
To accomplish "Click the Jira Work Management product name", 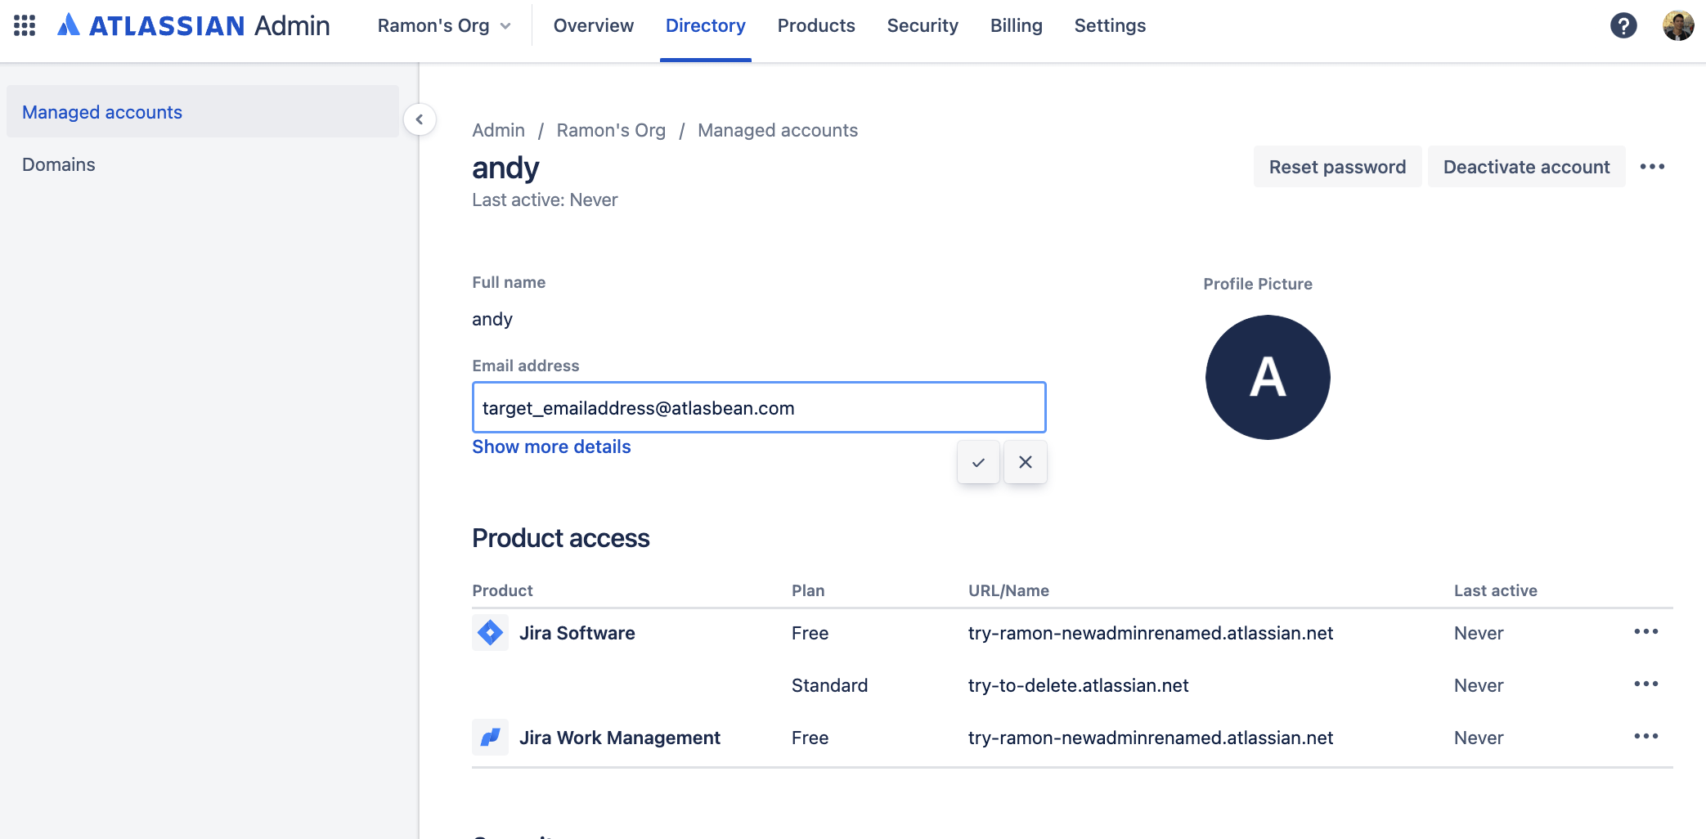I will 620,738.
